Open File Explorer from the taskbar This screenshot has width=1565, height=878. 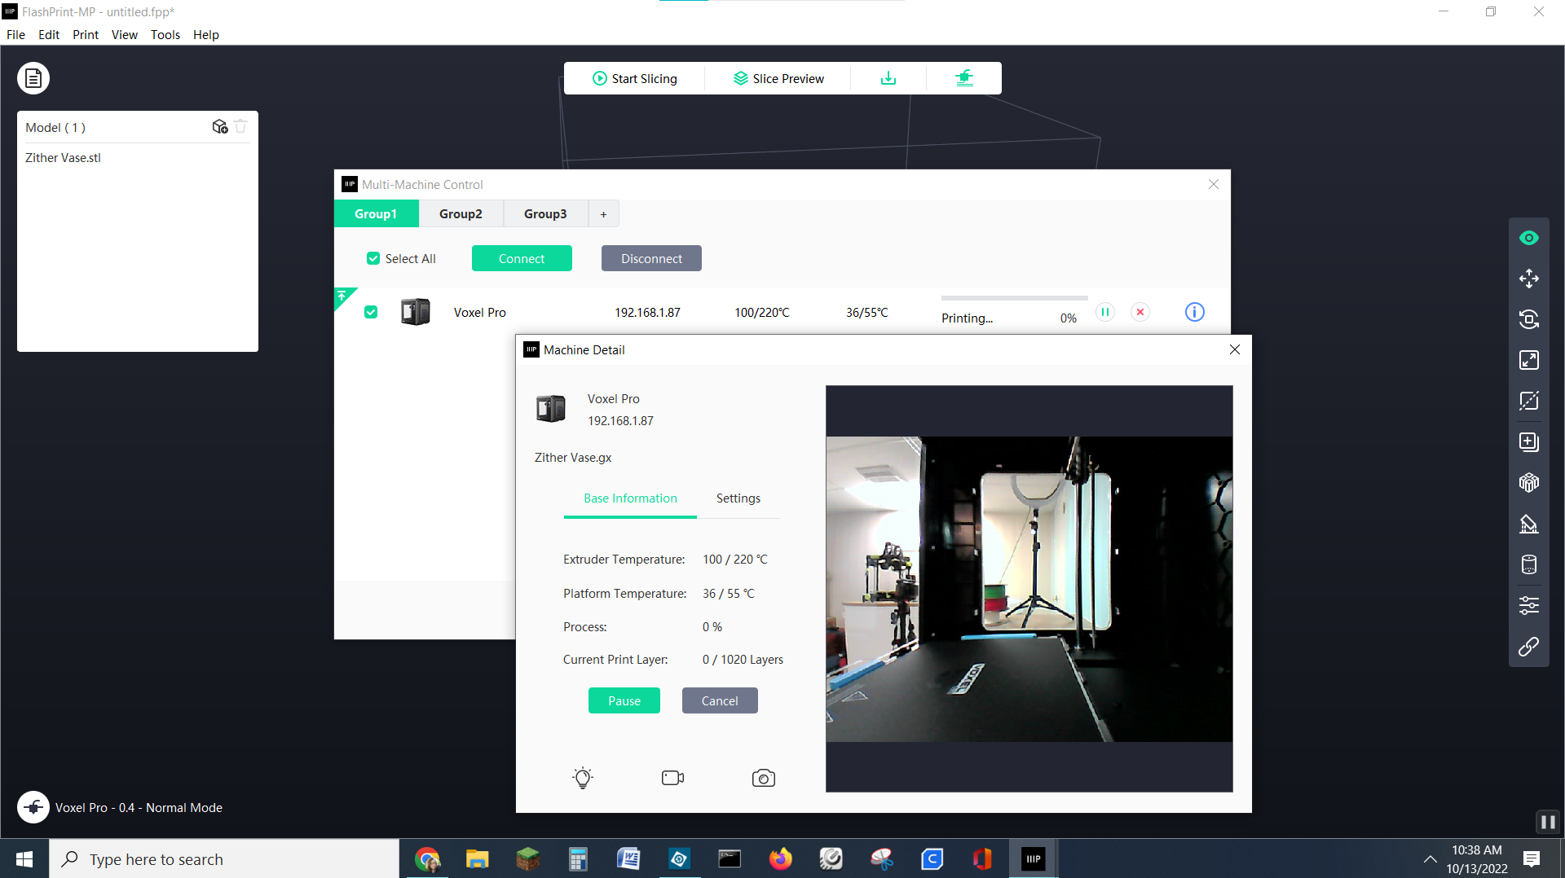tap(477, 858)
